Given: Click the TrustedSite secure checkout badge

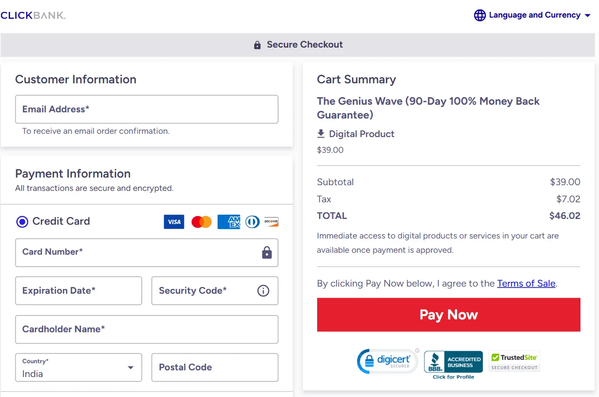Looking at the screenshot, I should coord(514,361).
